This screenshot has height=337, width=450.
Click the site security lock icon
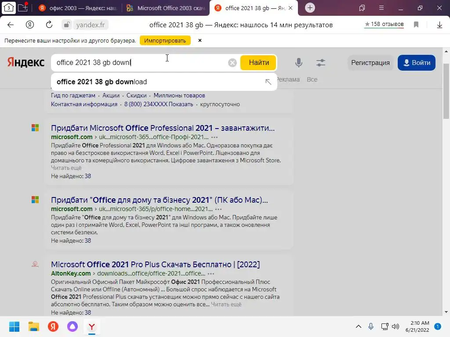tap(67, 25)
